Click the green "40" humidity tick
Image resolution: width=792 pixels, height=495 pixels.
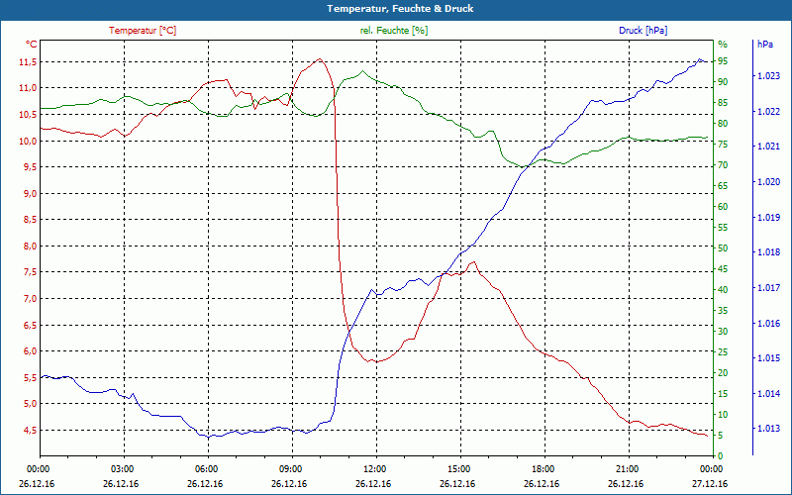coord(723,290)
